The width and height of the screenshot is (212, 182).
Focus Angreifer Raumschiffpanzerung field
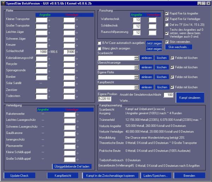click(136, 33)
